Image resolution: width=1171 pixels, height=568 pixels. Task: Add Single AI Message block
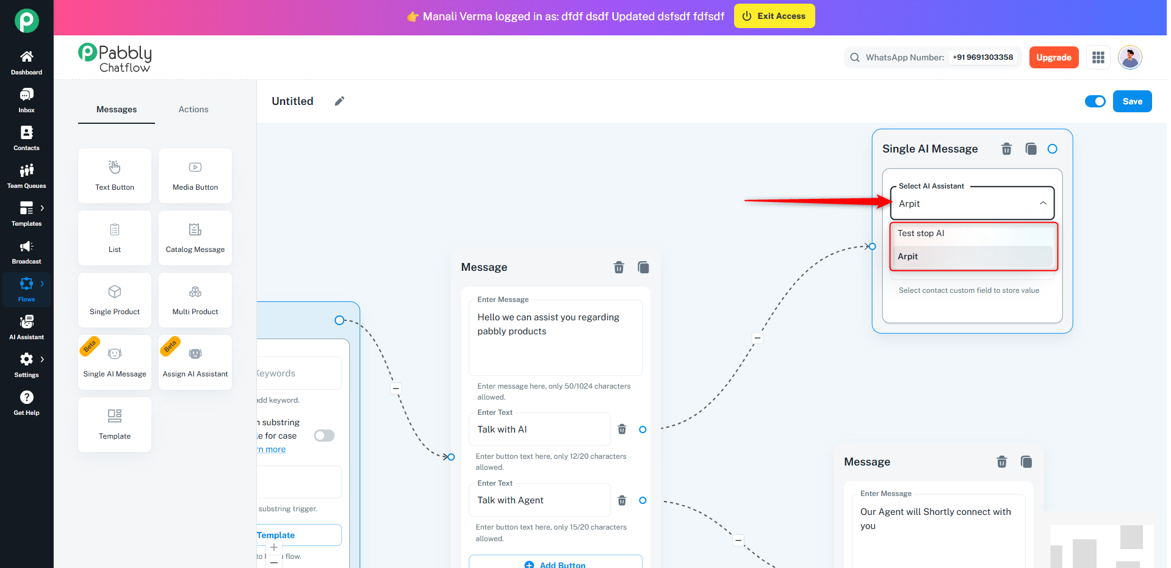pyautogui.click(x=115, y=362)
